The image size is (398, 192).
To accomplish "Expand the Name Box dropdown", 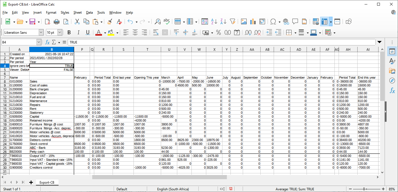I will pos(39,42).
